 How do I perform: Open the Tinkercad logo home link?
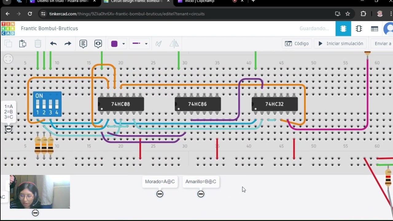click(8, 29)
